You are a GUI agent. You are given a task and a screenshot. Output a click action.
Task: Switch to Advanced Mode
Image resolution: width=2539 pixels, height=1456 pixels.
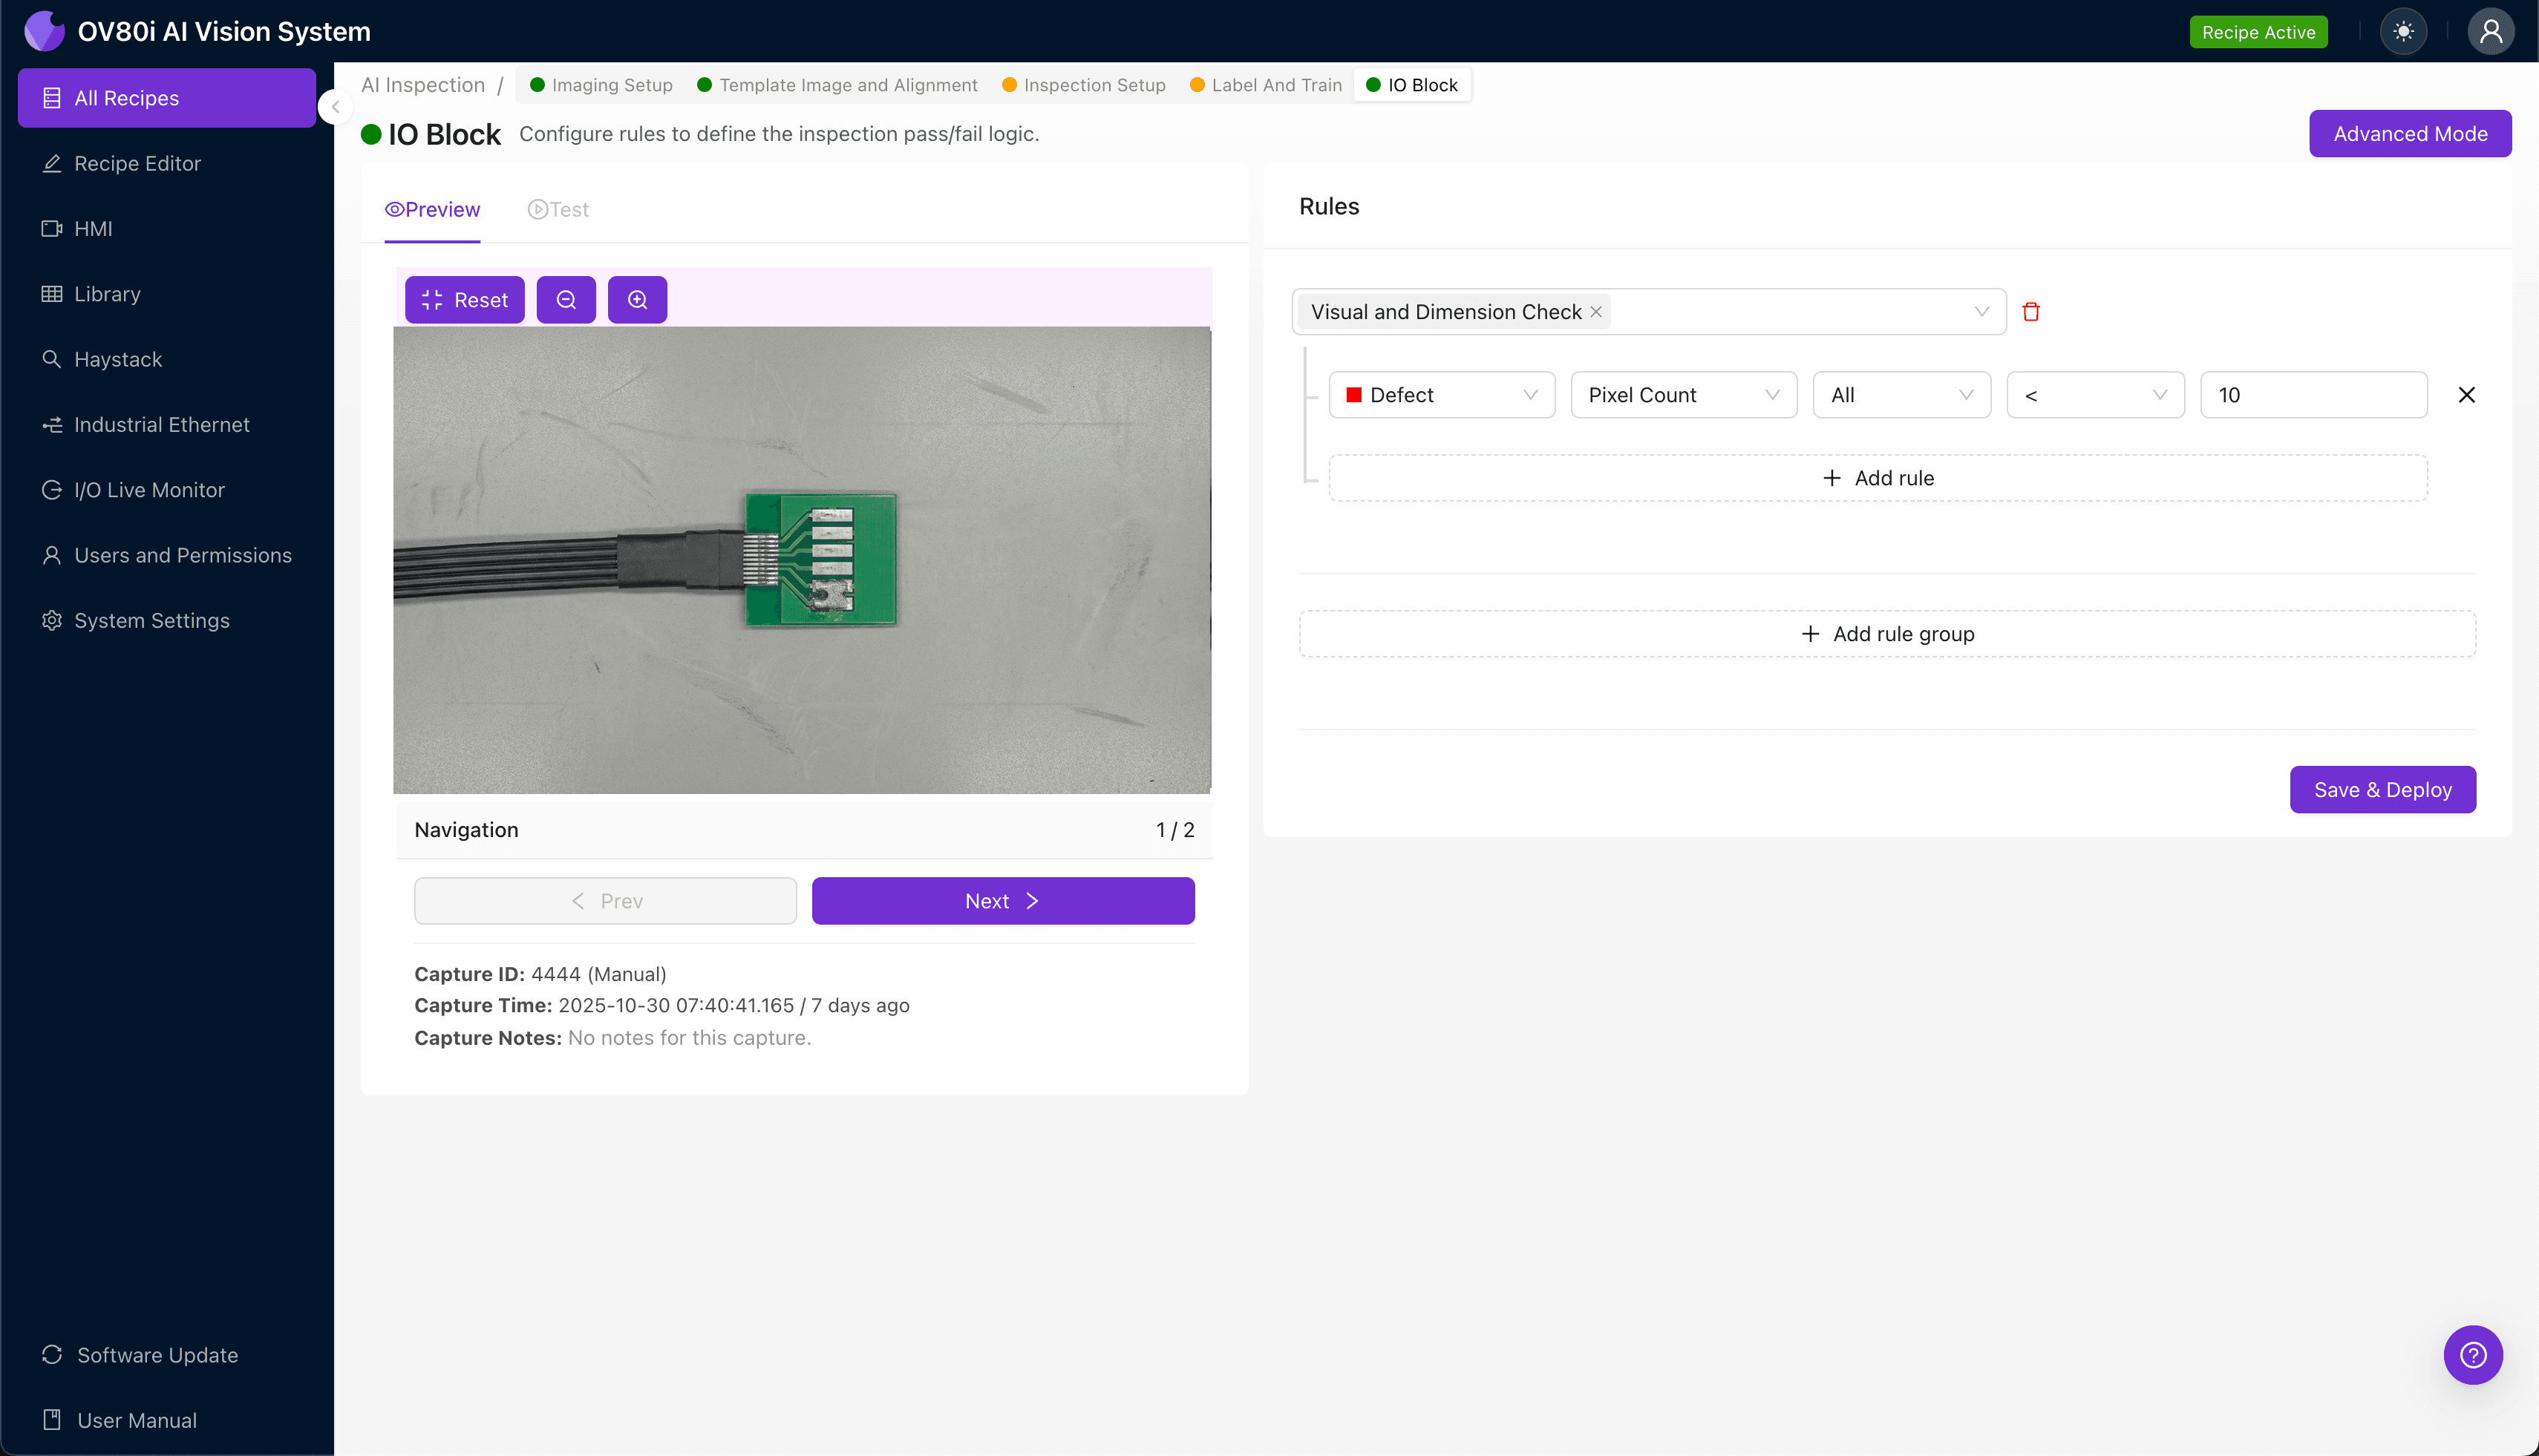coord(2410,133)
